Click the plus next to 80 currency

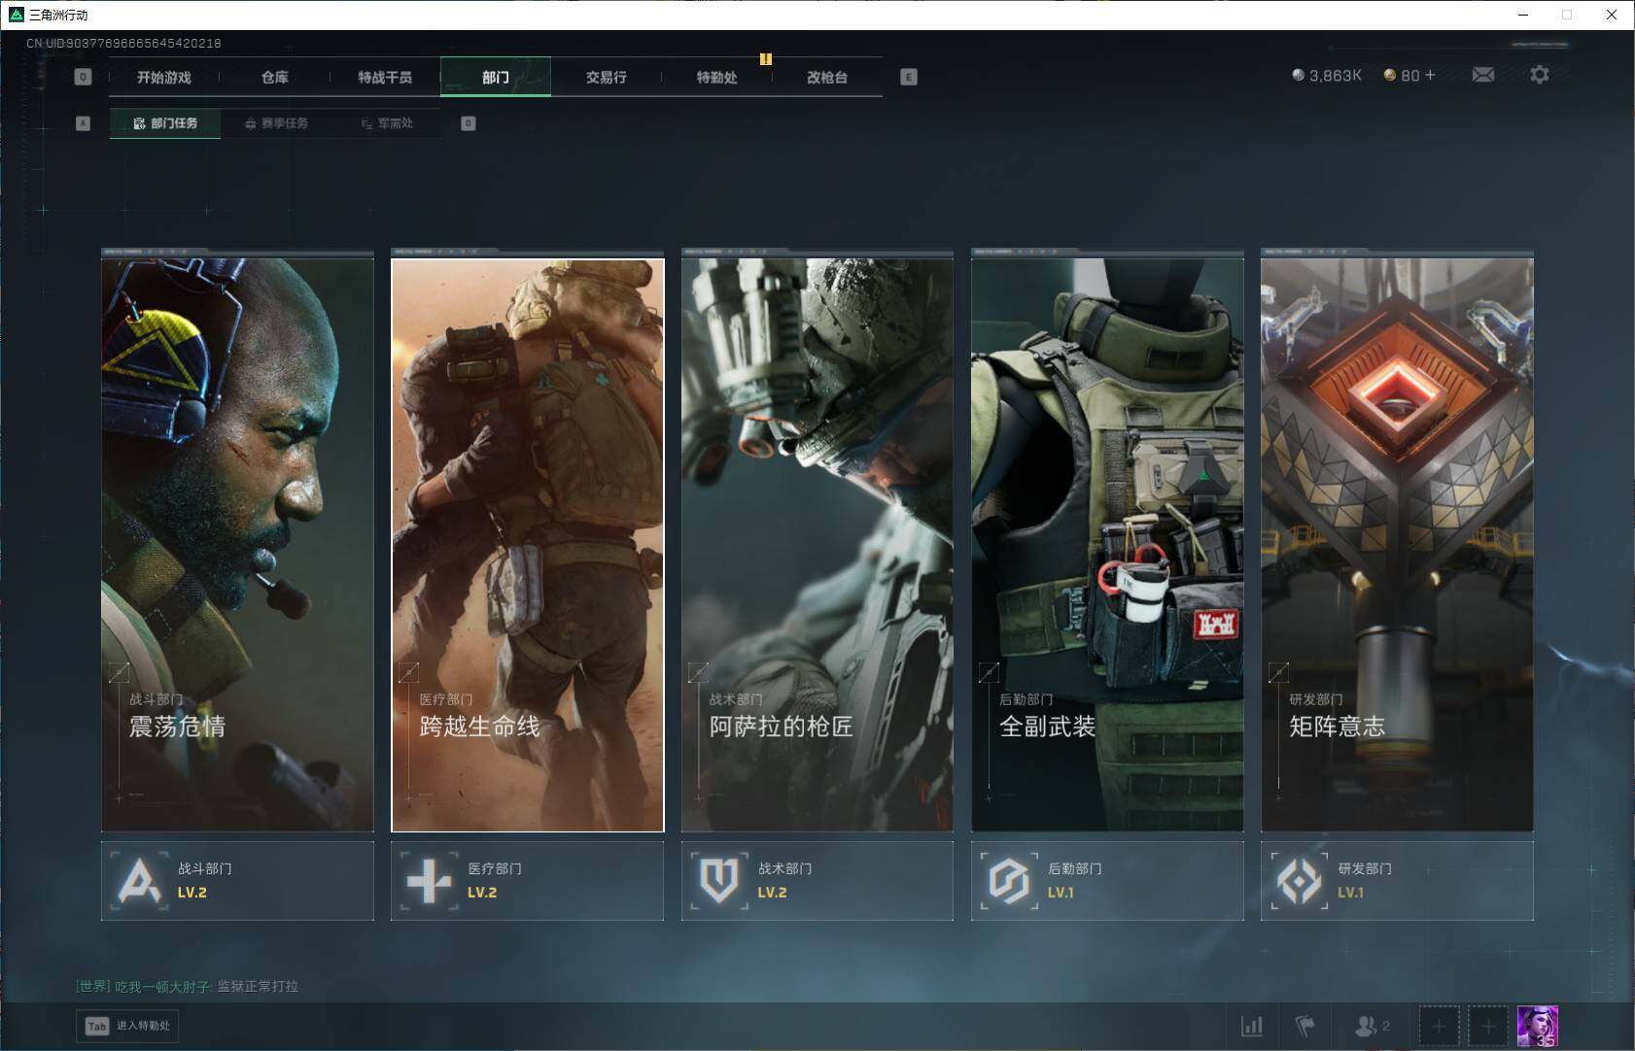point(1430,75)
